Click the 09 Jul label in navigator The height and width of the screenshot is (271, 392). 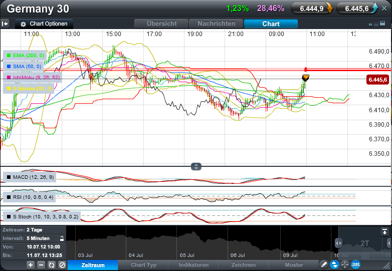point(290,255)
